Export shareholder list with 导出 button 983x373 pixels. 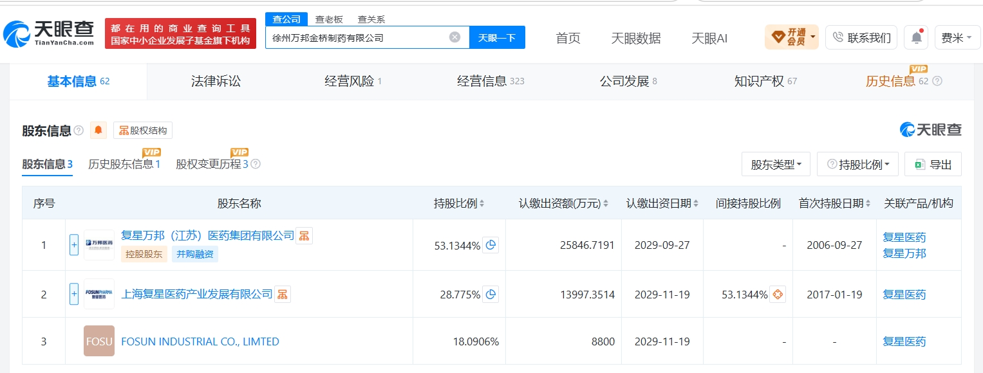point(933,165)
